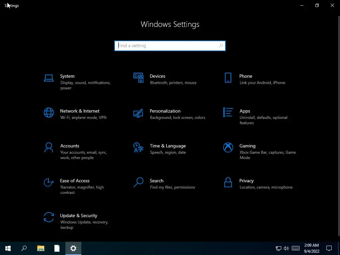340x255 pixels.
Task: Click 'Speech, region, date' description
Action: click(x=168, y=152)
